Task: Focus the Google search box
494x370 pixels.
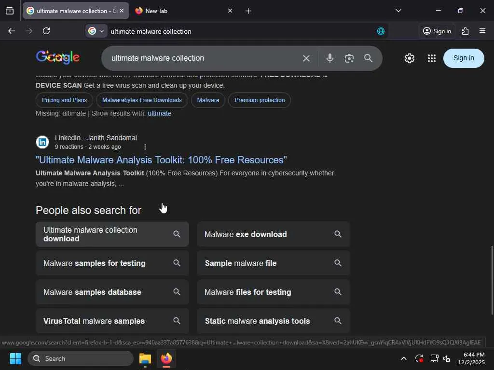Action: point(202,58)
